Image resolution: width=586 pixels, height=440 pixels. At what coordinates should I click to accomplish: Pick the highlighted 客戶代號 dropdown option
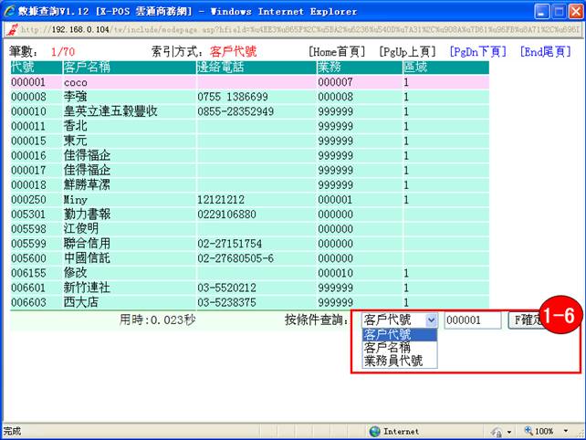click(388, 335)
